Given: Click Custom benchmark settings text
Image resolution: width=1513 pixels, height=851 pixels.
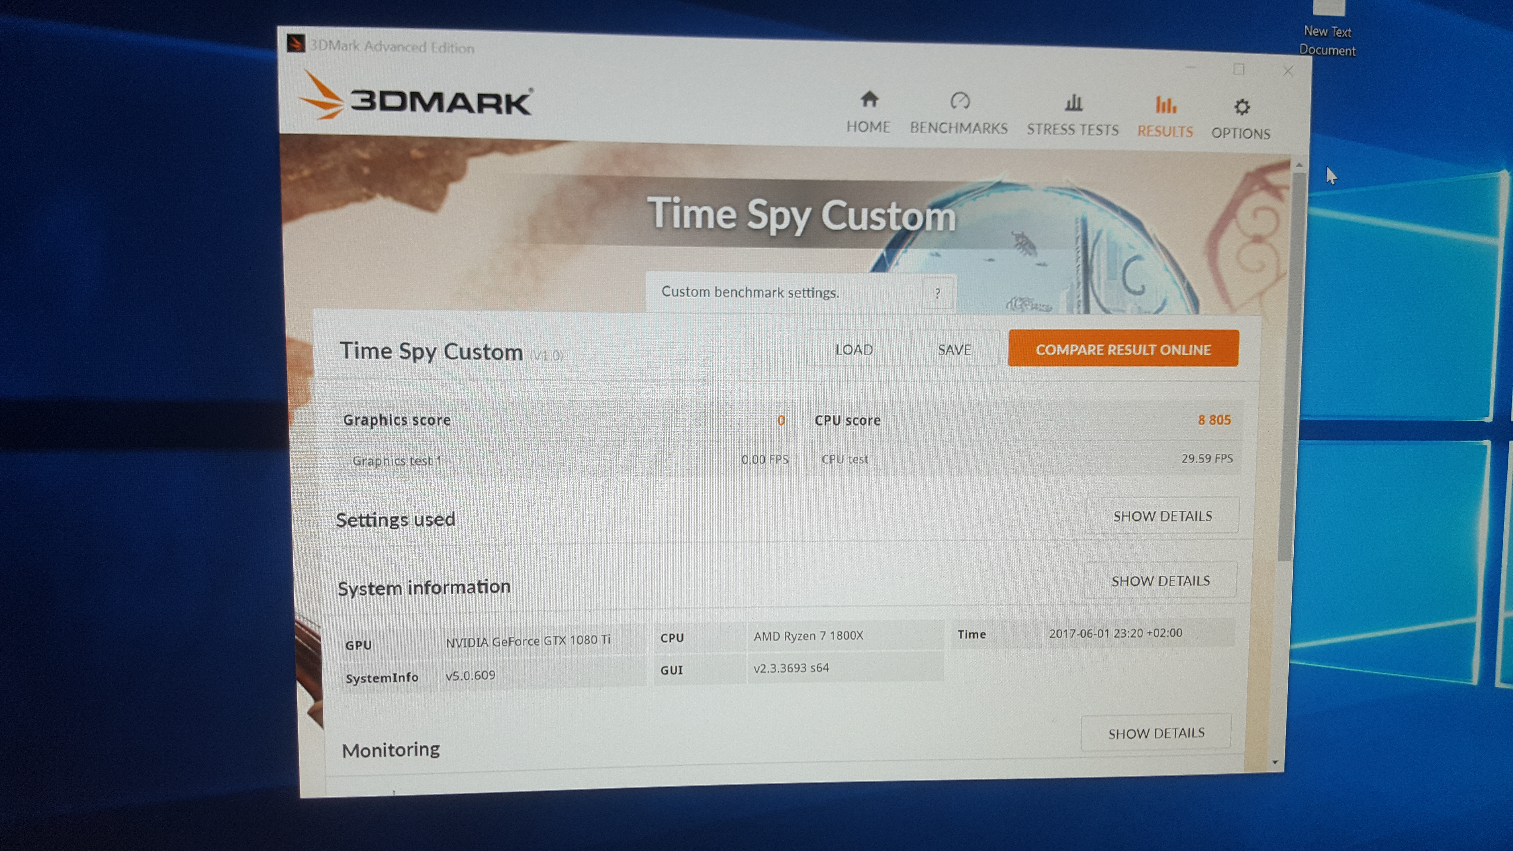Looking at the screenshot, I should coord(750,292).
